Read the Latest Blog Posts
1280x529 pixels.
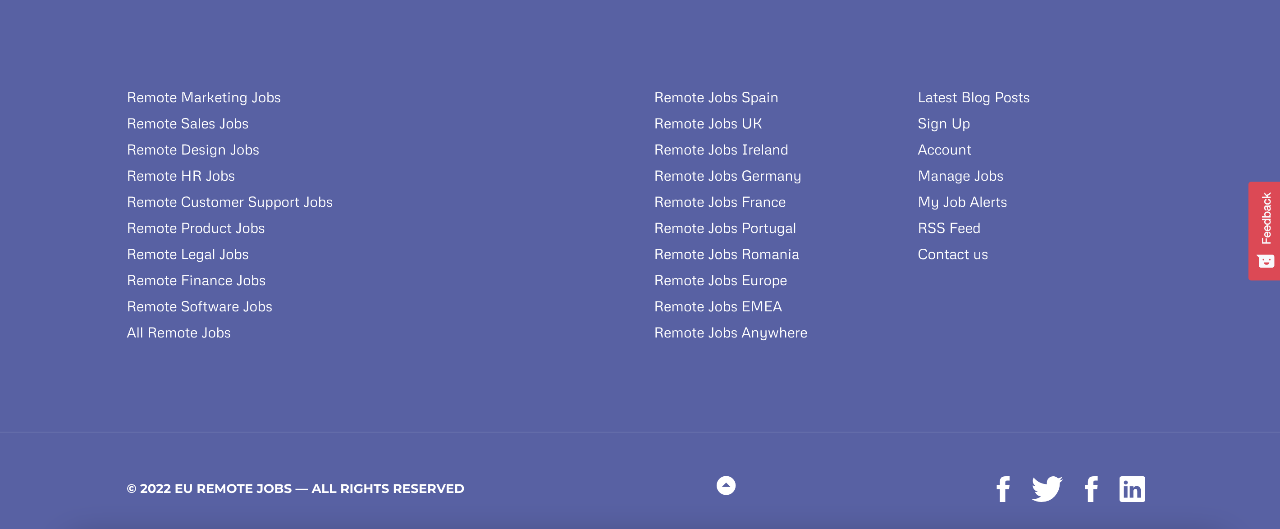coord(974,97)
